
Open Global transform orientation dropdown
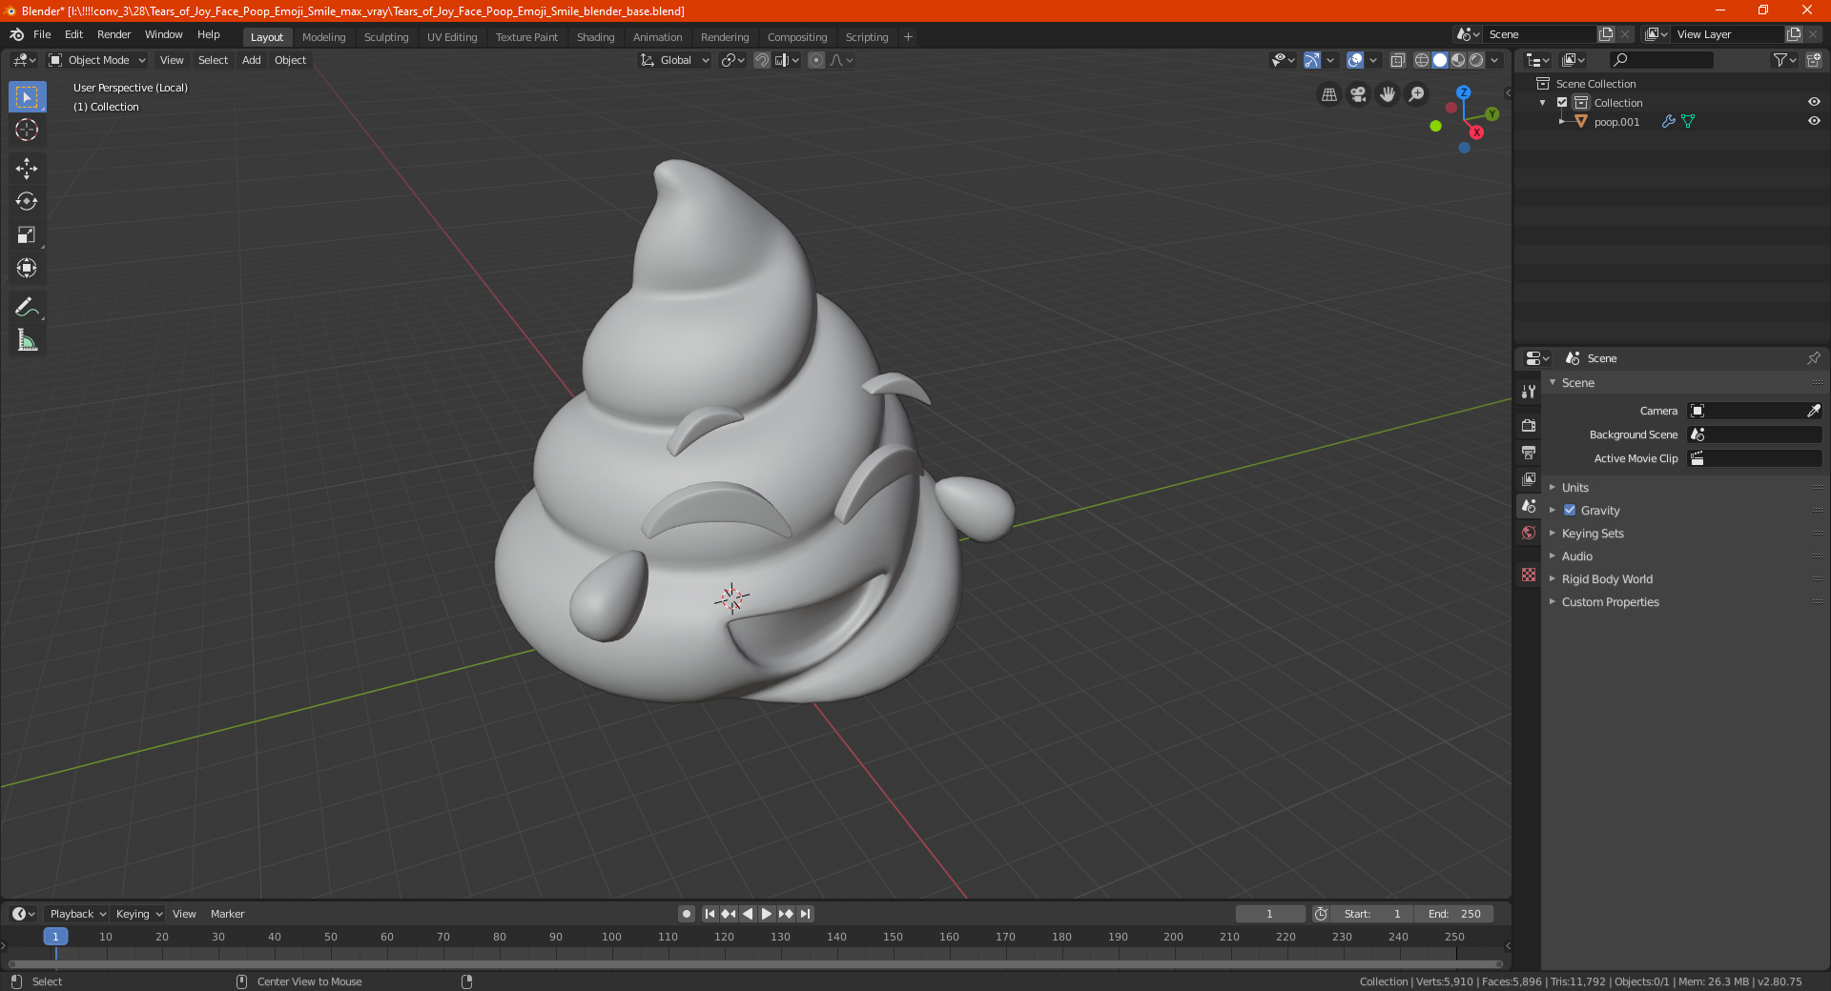pos(675,60)
